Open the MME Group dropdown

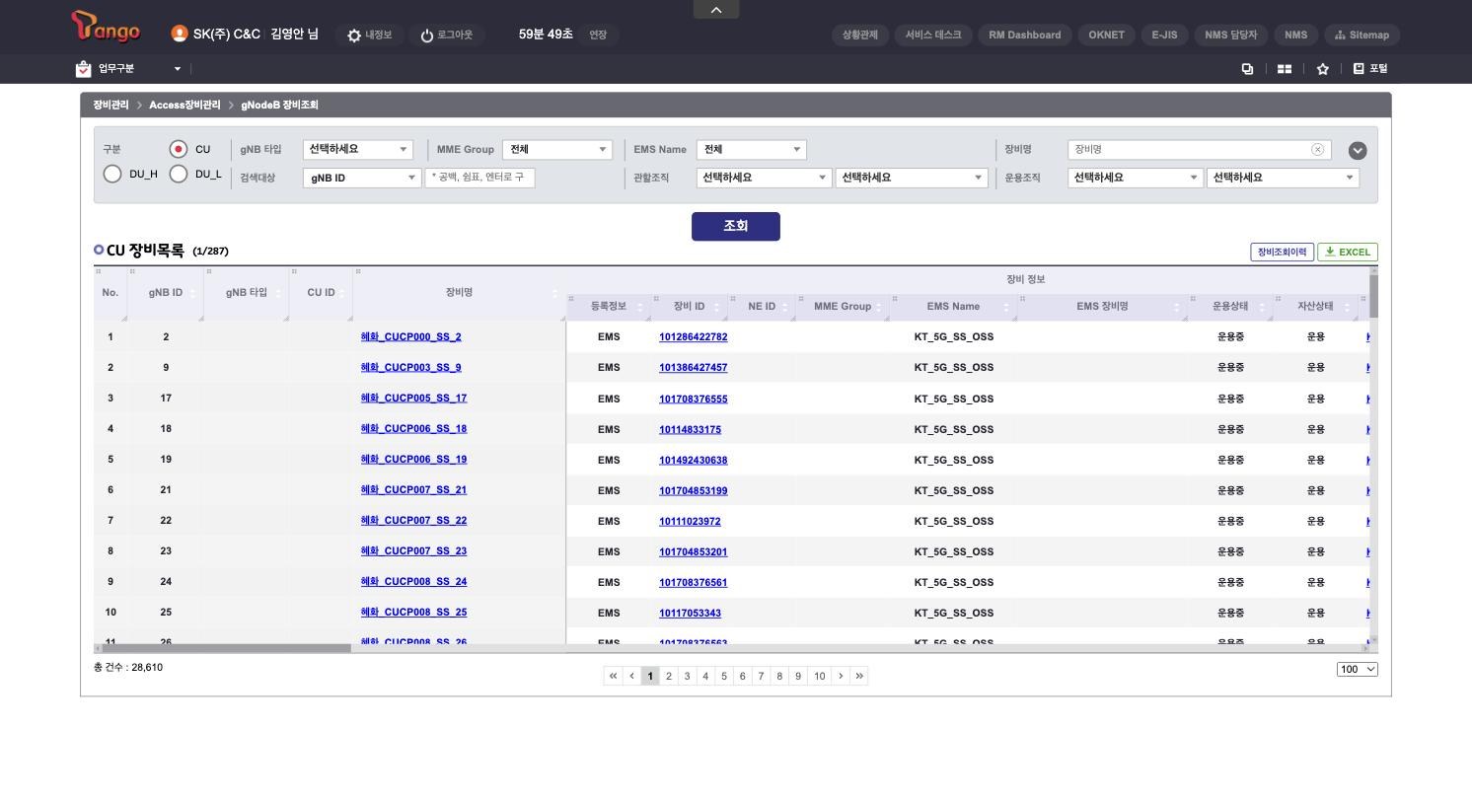557,149
